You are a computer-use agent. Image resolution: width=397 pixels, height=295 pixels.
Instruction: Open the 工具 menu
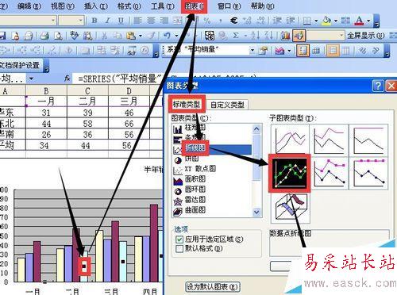point(162,6)
